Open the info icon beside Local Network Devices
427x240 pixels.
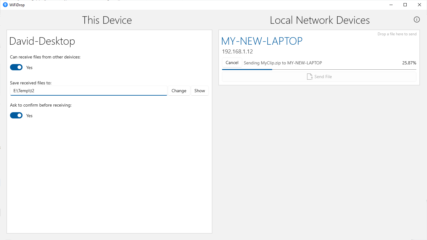(417, 20)
